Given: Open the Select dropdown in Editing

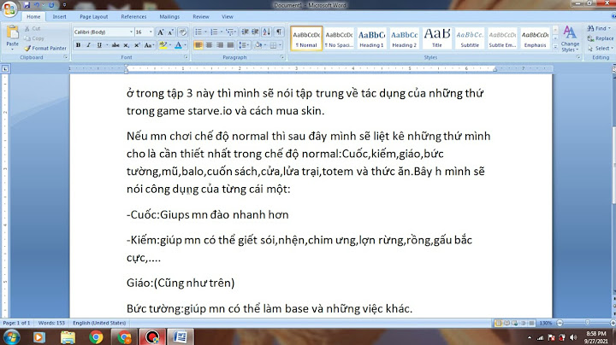Looking at the screenshot, I should (x=600, y=49).
